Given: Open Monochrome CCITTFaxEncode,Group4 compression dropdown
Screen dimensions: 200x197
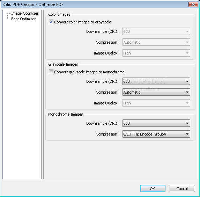Looking at the screenshot, I should pyautogui.click(x=156, y=134).
